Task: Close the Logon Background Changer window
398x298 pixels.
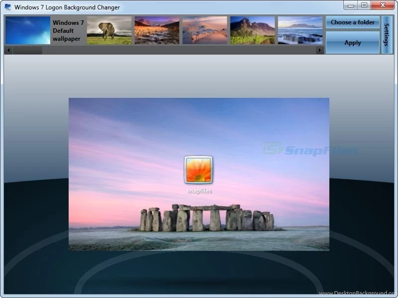Action: tap(383, 5)
